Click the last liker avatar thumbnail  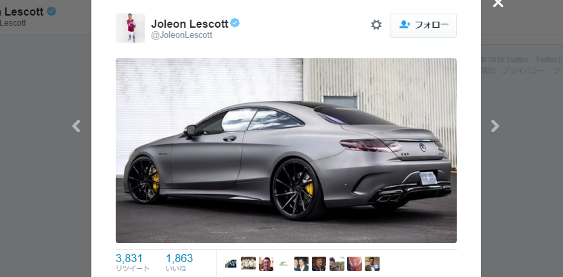(x=372, y=263)
